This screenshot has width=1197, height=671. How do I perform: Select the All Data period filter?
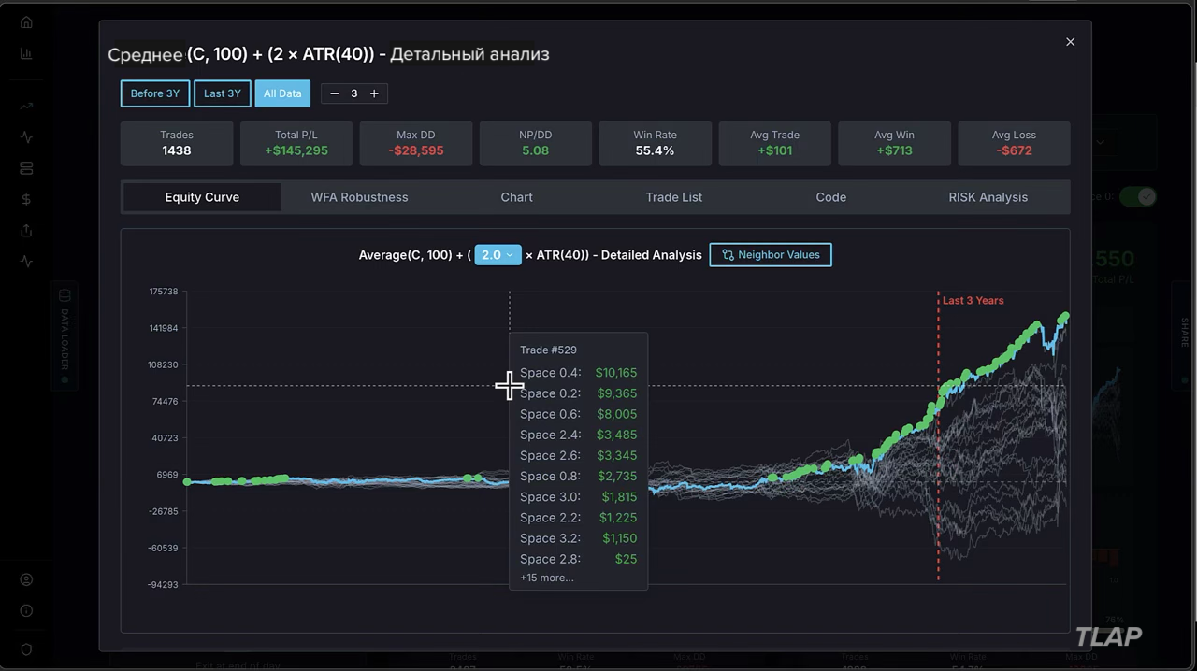(x=282, y=93)
